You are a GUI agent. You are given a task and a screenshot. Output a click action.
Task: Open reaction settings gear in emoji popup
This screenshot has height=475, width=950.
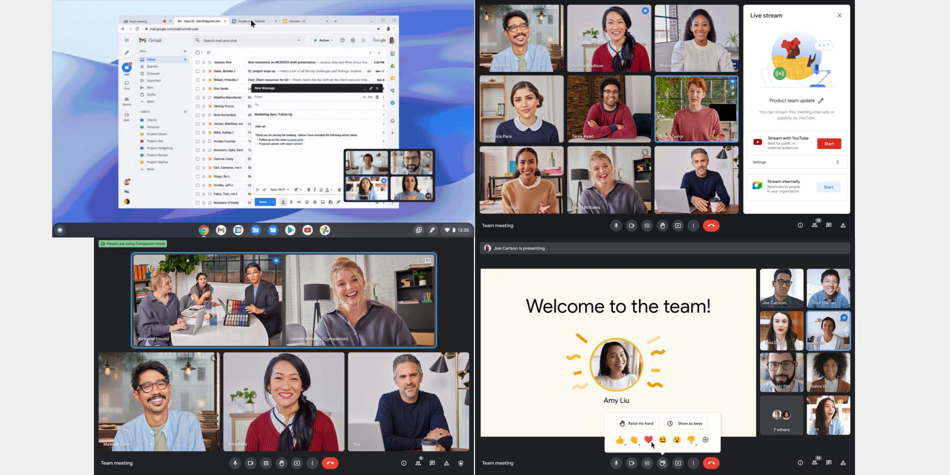click(x=705, y=440)
